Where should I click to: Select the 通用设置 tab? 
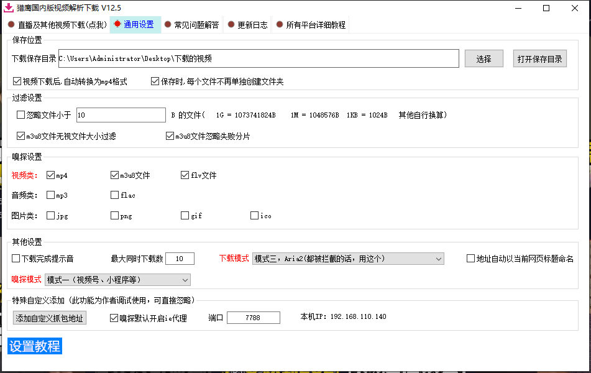[135, 25]
